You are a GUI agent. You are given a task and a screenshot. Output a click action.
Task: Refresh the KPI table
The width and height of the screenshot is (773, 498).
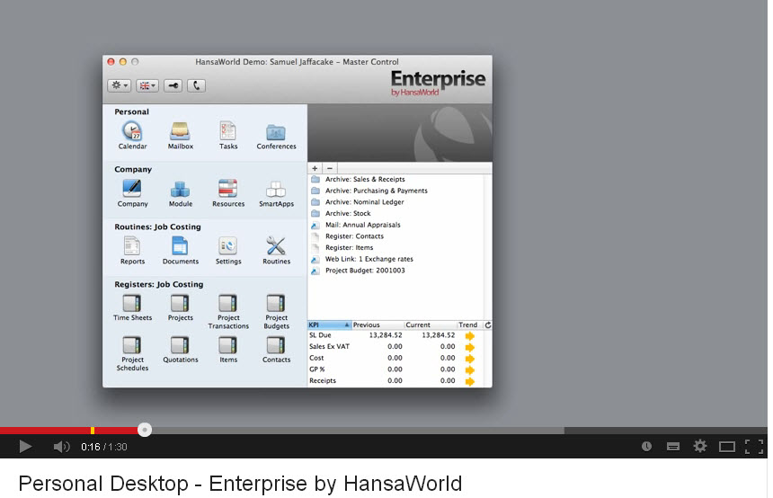487,325
